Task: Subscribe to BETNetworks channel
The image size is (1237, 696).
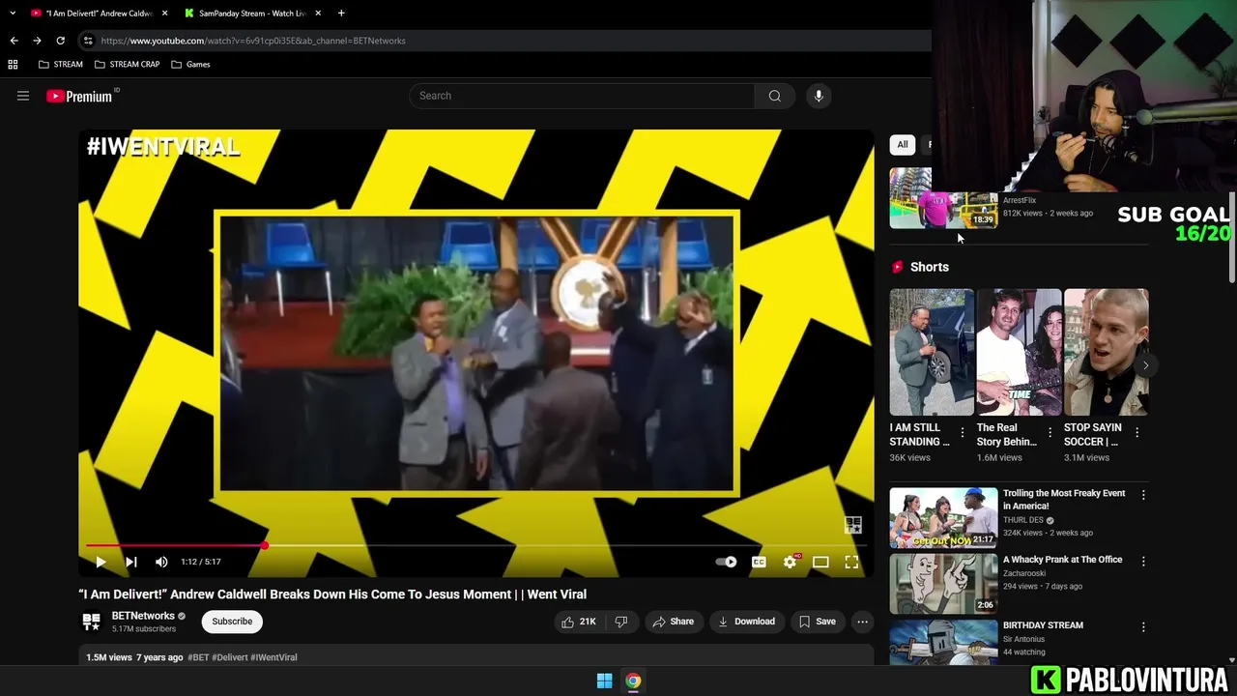Action: 232,622
